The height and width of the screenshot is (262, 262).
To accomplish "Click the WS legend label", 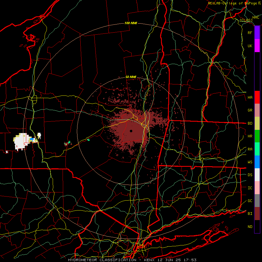I will (x=250, y=162).
